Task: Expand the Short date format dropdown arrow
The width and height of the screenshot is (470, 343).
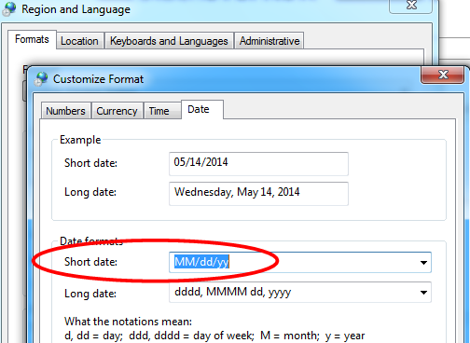Action: 423,263
